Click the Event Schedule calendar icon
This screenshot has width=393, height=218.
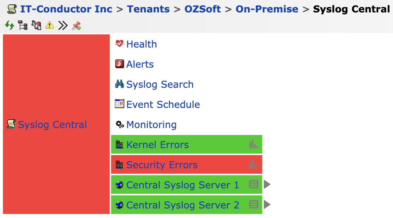click(120, 104)
